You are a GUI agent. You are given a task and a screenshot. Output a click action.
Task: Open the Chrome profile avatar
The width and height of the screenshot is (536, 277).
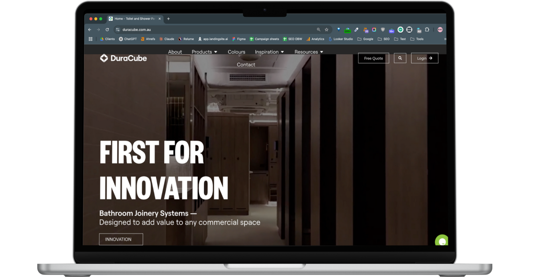(440, 30)
